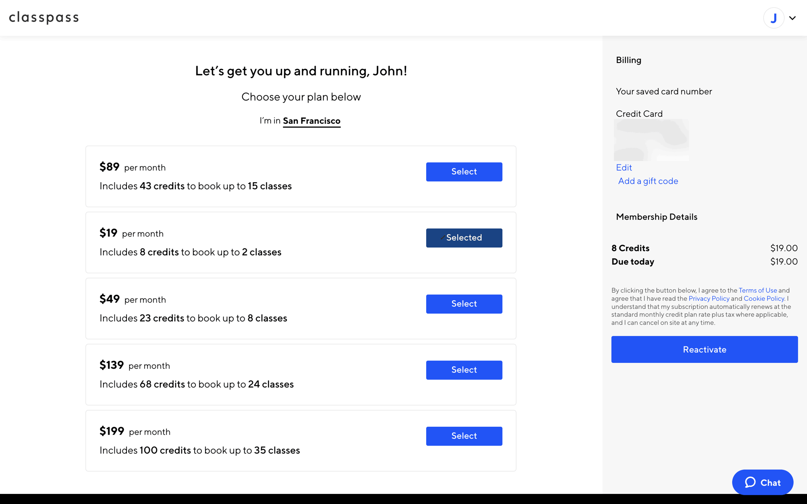Select the $199 per month plan

click(464, 436)
